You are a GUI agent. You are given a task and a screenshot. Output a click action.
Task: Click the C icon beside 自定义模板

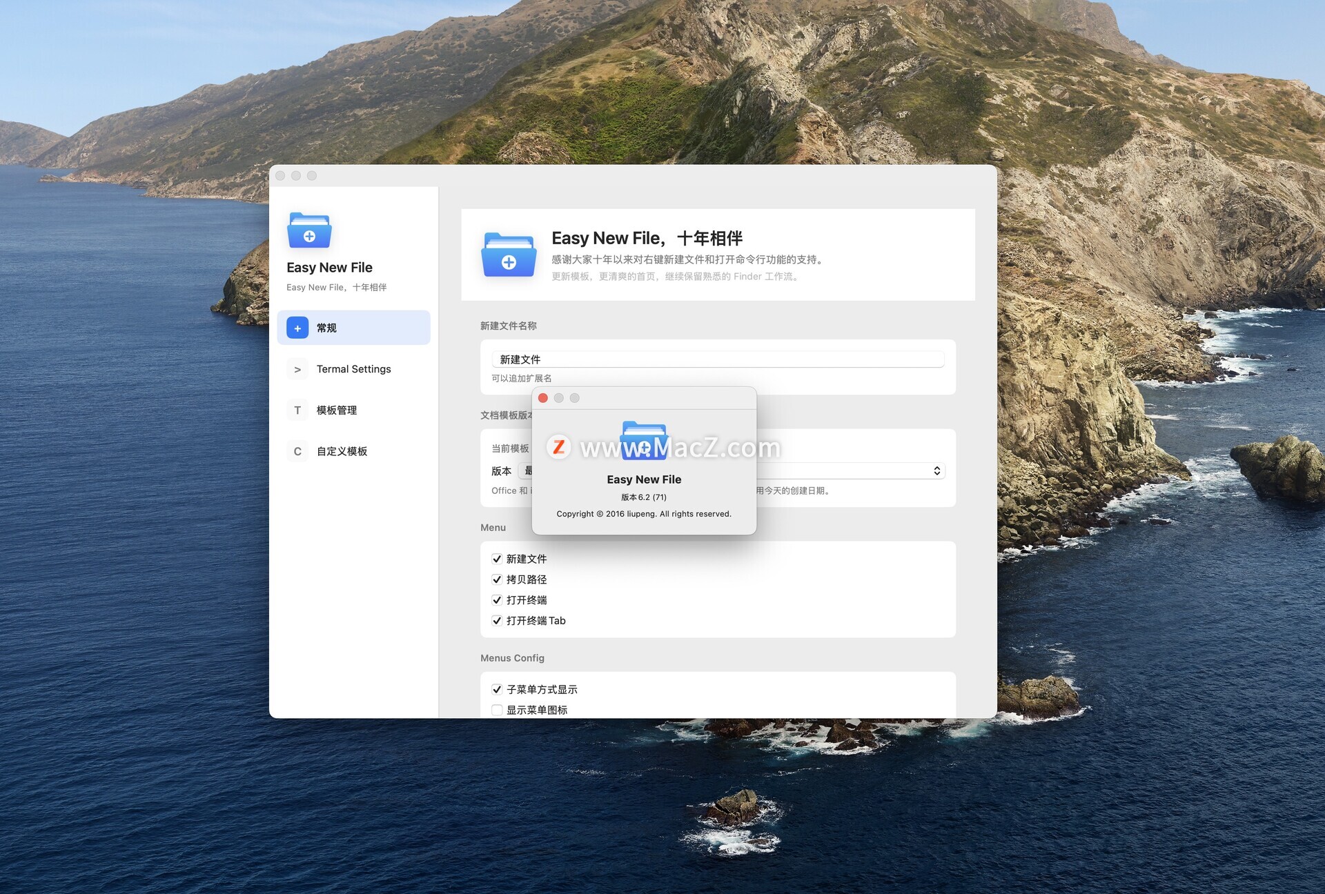click(x=297, y=451)
